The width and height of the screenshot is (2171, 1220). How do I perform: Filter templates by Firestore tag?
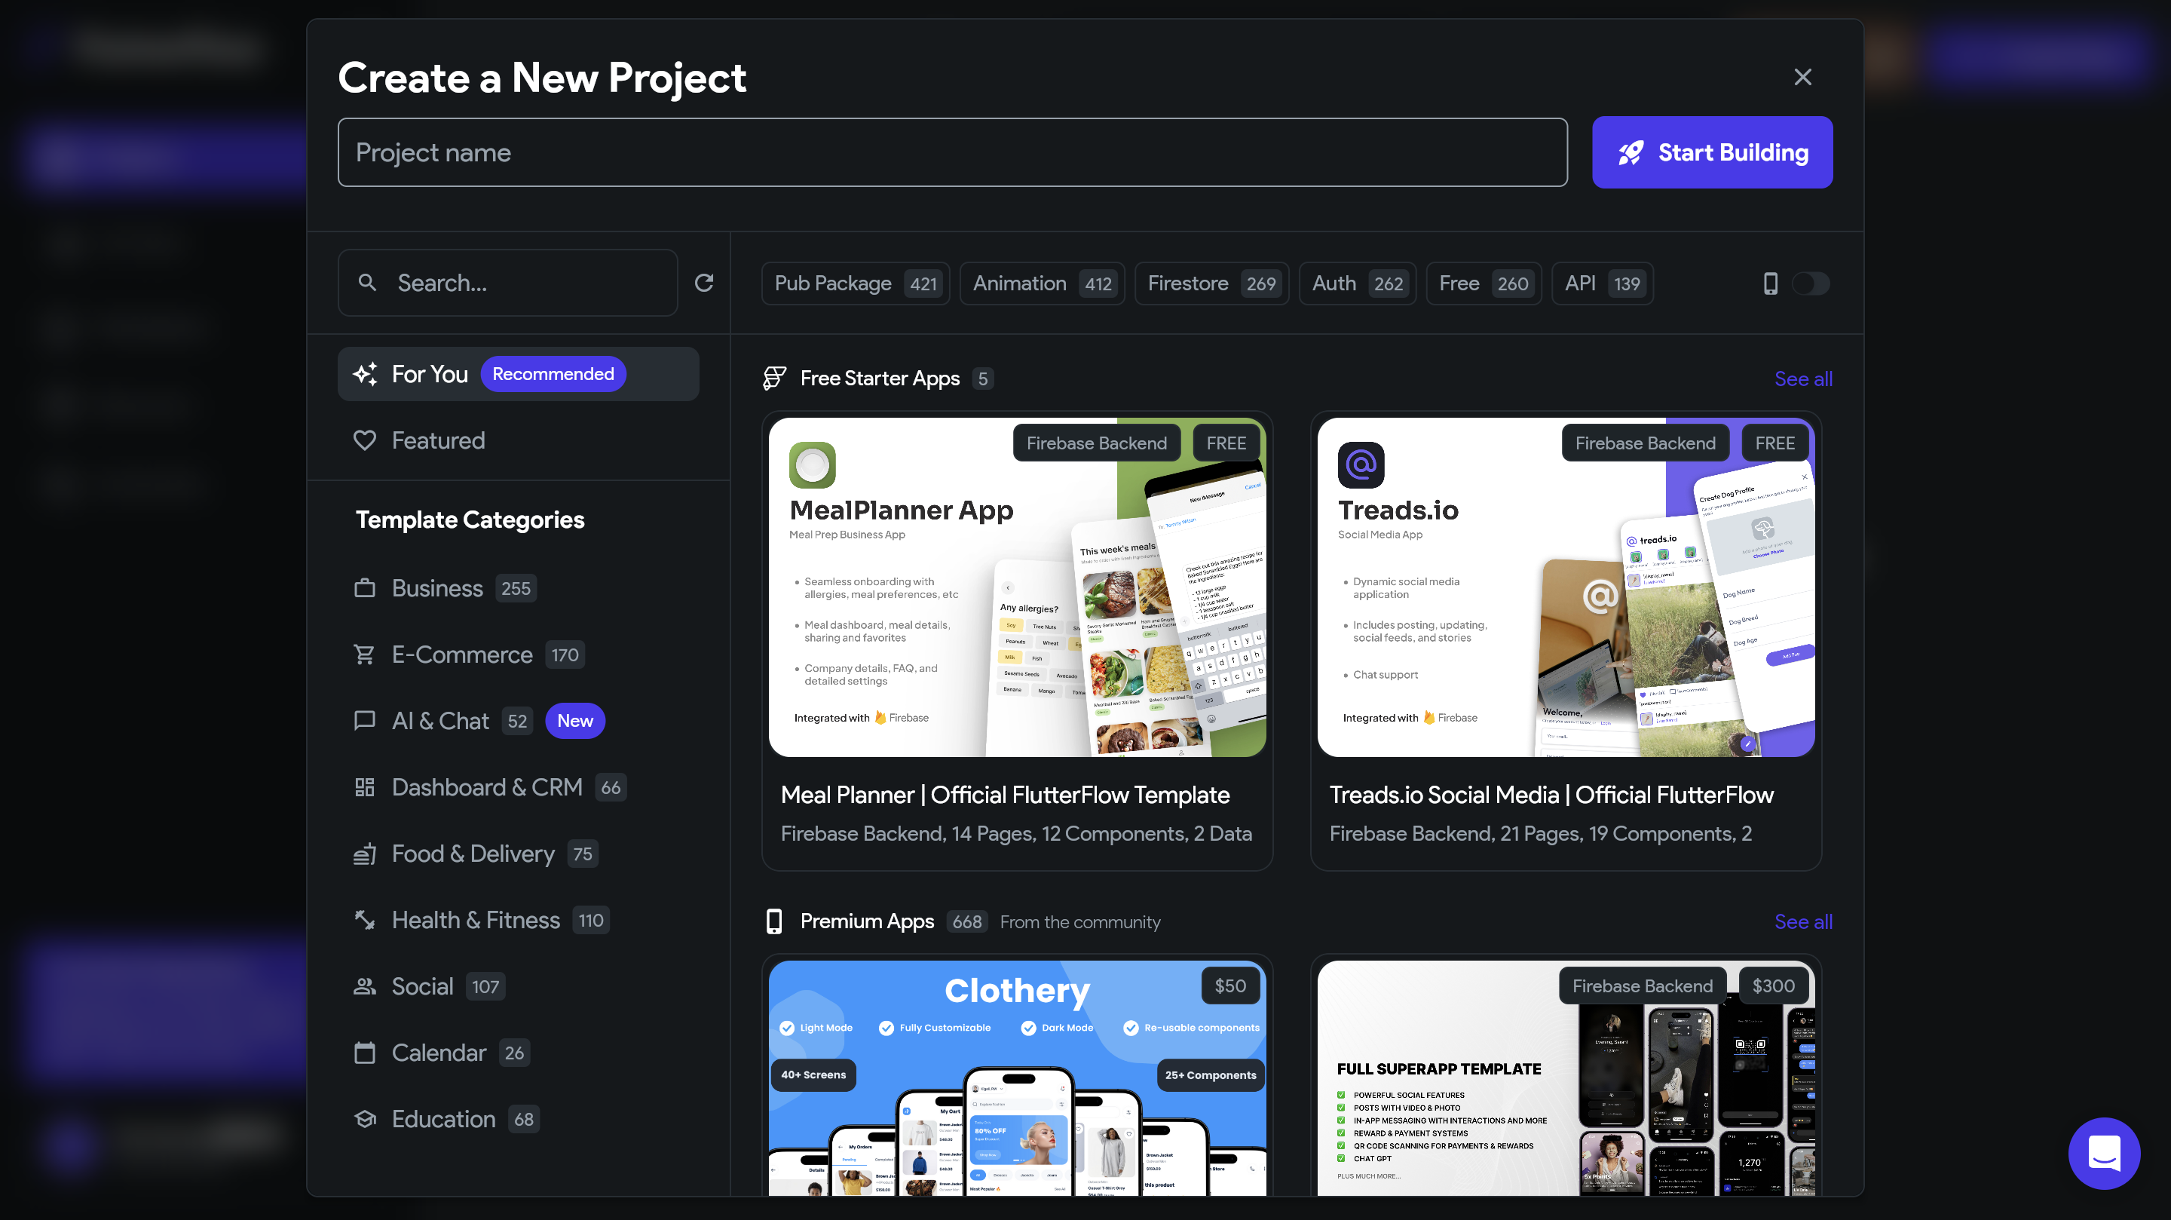coord(1211,284)
